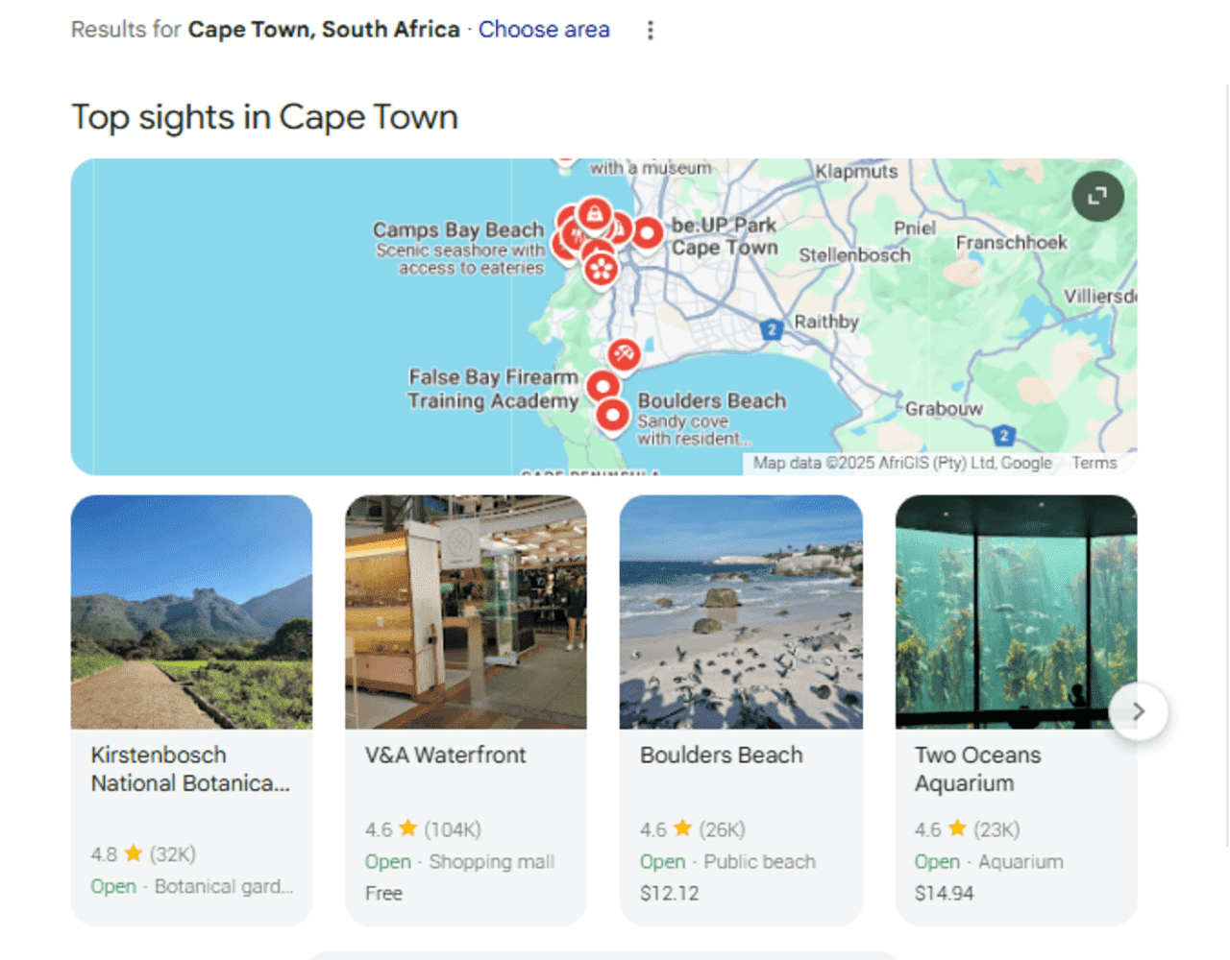
Task: Select the flower garden map pin
Action: [x=601, y=269]
